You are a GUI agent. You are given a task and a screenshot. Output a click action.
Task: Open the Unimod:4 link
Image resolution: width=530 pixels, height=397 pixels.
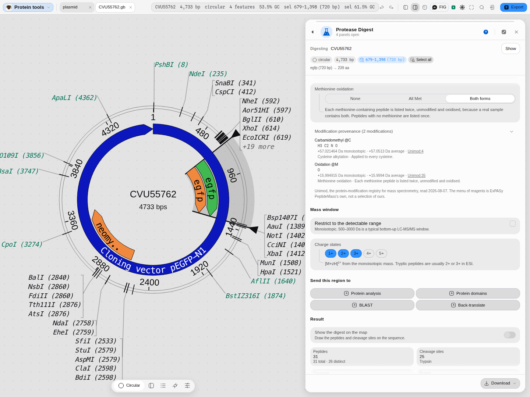(416, 151)
